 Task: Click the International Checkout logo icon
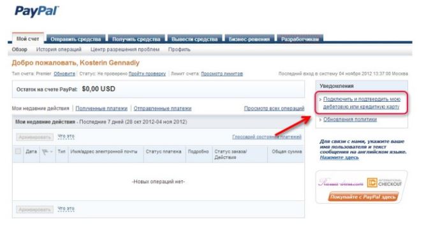click(372, 183)
